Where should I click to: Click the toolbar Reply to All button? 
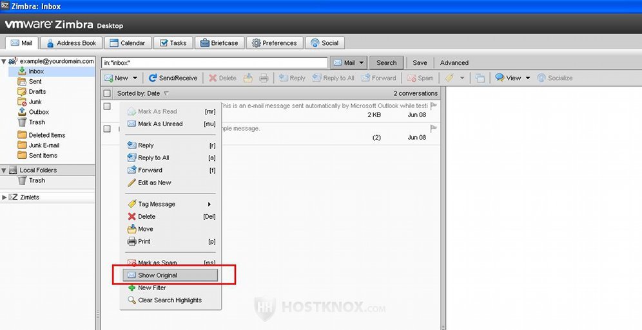tap(333, 78)
